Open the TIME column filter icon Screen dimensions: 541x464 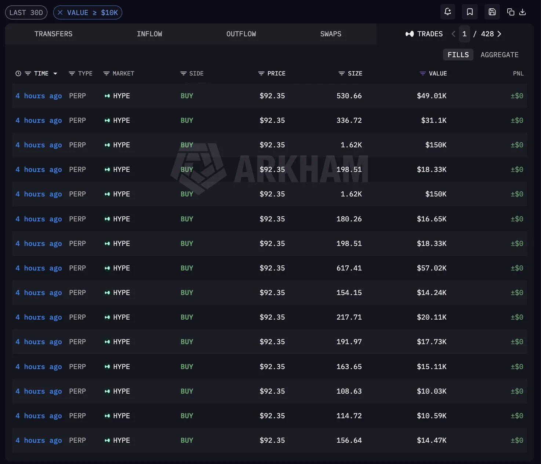point(28,73)
